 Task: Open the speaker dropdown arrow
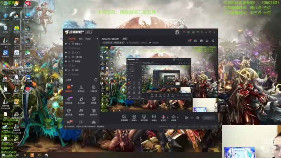pos(178,117)
